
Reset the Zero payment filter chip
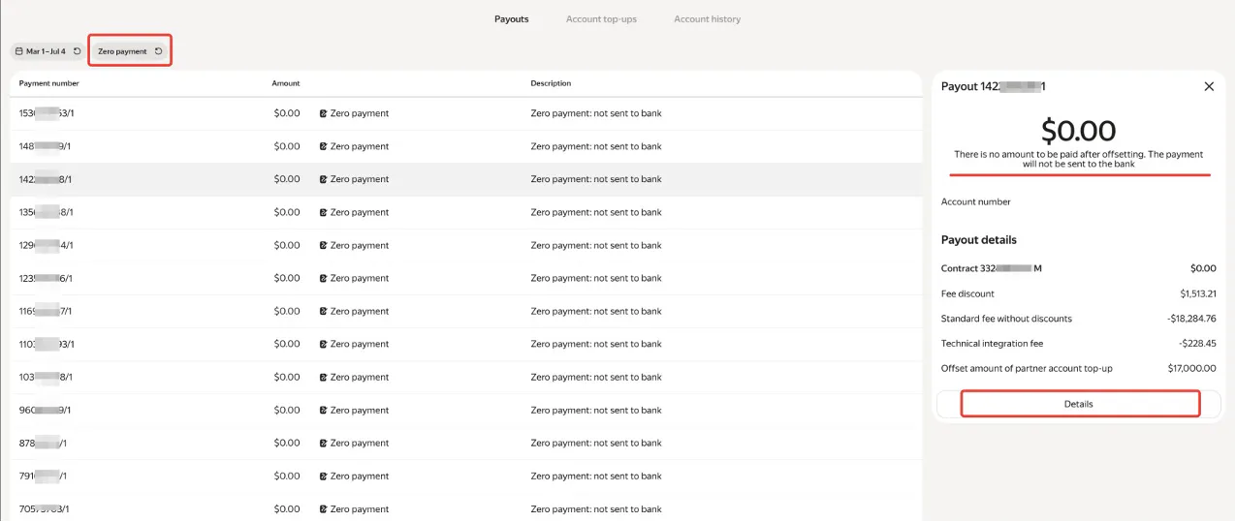coord(158,51)
